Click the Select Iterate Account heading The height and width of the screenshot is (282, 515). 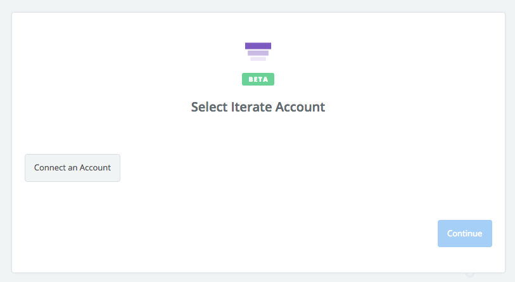point(258,107)
